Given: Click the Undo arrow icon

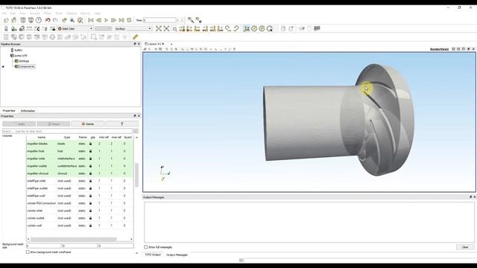Looking at the screenshot, I should (x=48, y=20).
